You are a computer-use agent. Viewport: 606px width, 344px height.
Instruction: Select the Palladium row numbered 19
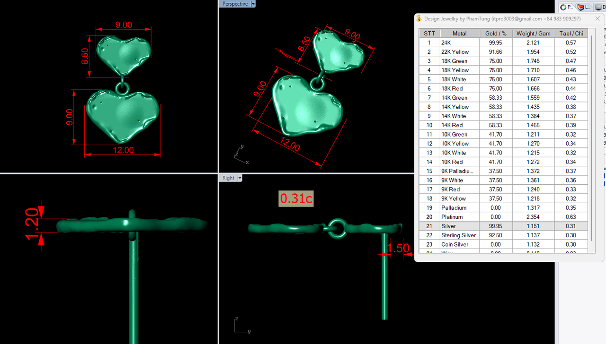(x=504, y=208)
